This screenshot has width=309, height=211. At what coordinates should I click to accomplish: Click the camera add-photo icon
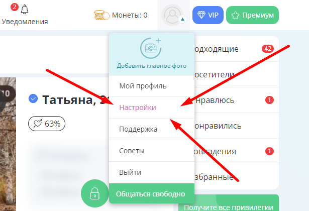[x=151, y=48]
